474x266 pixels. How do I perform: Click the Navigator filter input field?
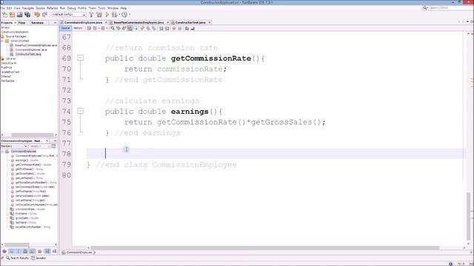click(39, 146)
